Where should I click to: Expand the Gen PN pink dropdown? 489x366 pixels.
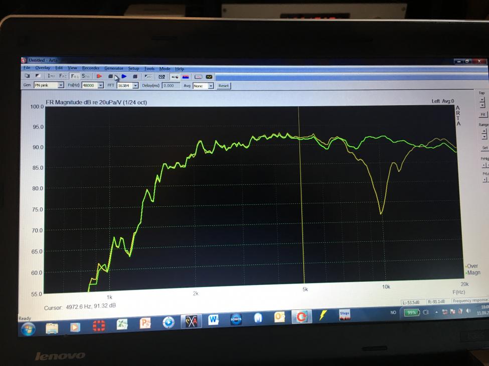61,85
